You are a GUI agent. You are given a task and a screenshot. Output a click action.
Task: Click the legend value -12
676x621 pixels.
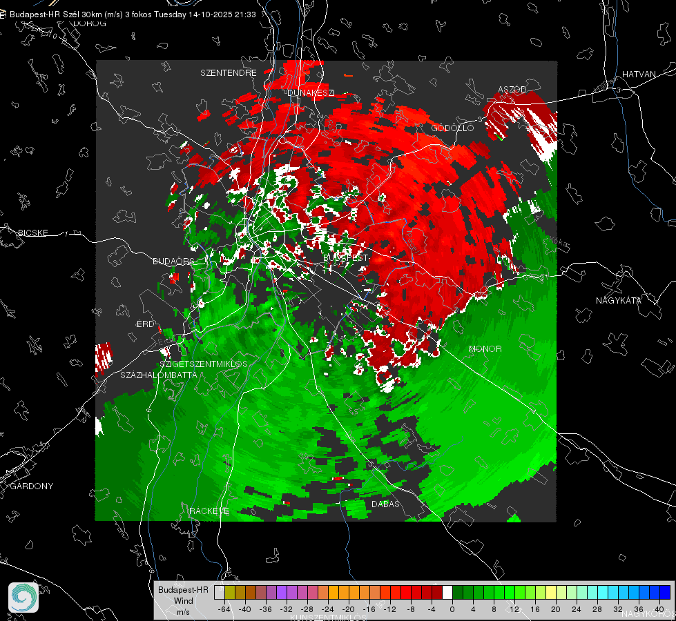point(389,609)
